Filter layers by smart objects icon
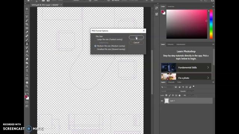Image resolution: width=239 pixels, height=134 pixels. click(190, 87)
